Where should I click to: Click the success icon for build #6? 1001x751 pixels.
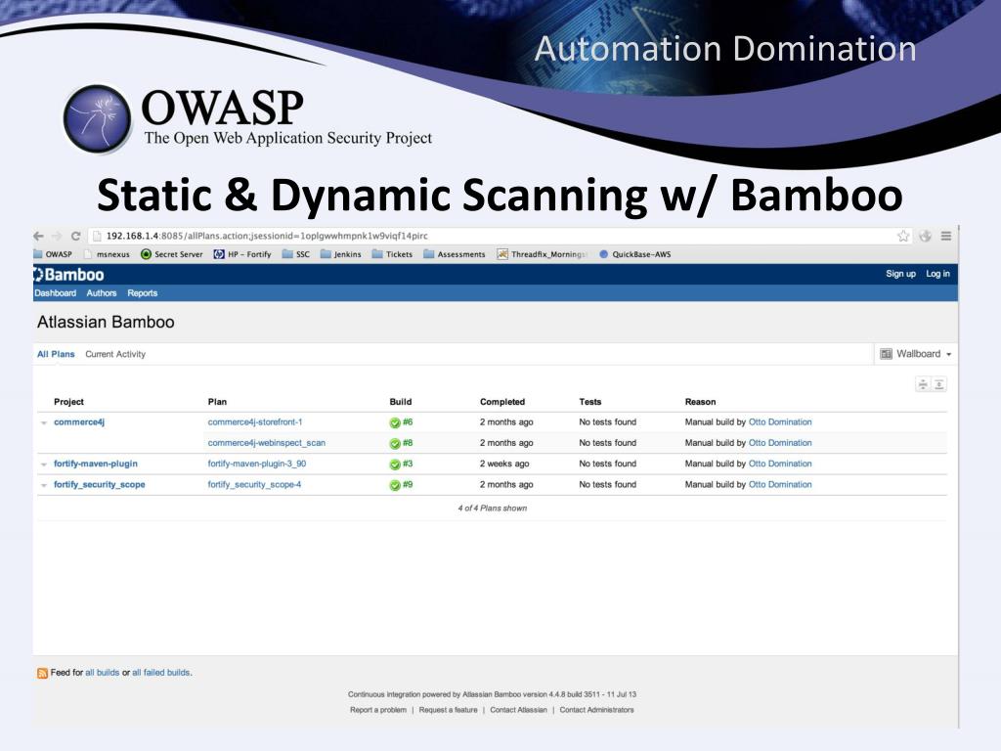[395, 422]
